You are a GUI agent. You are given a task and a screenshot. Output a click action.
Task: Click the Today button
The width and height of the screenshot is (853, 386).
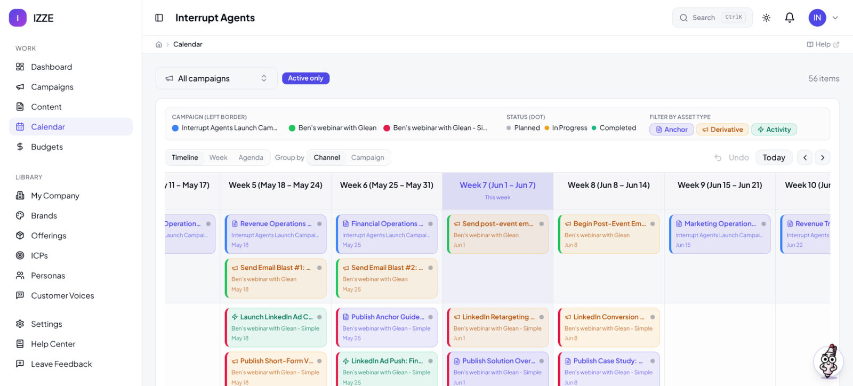774,158
